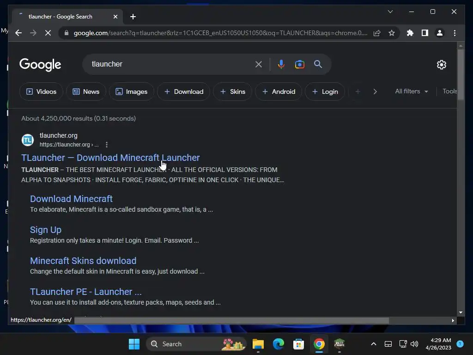Click the https://tlauncher.org breadcrumb URL

(69, 145)
